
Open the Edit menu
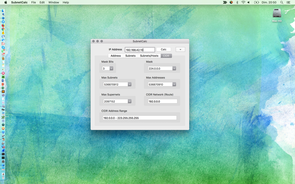click(x=42, y=3)
